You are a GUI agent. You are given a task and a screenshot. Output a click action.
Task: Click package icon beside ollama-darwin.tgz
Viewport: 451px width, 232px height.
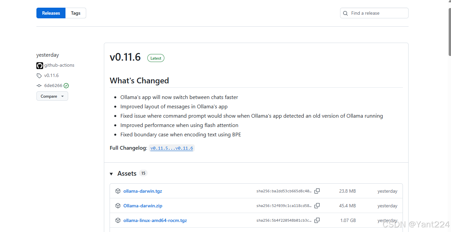(x=118, y=191)
